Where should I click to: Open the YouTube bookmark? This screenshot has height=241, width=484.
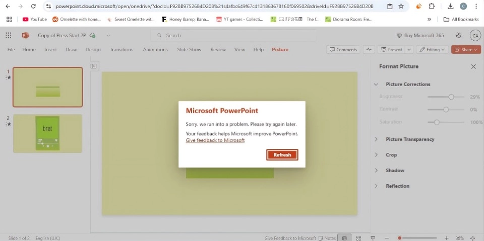click(35, 19)
